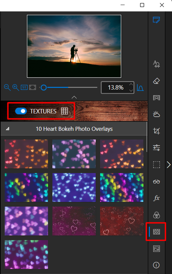This screenshot has width=172, height=274.
Task: Open the portrait background tool
Action: (x=157, y=98)
